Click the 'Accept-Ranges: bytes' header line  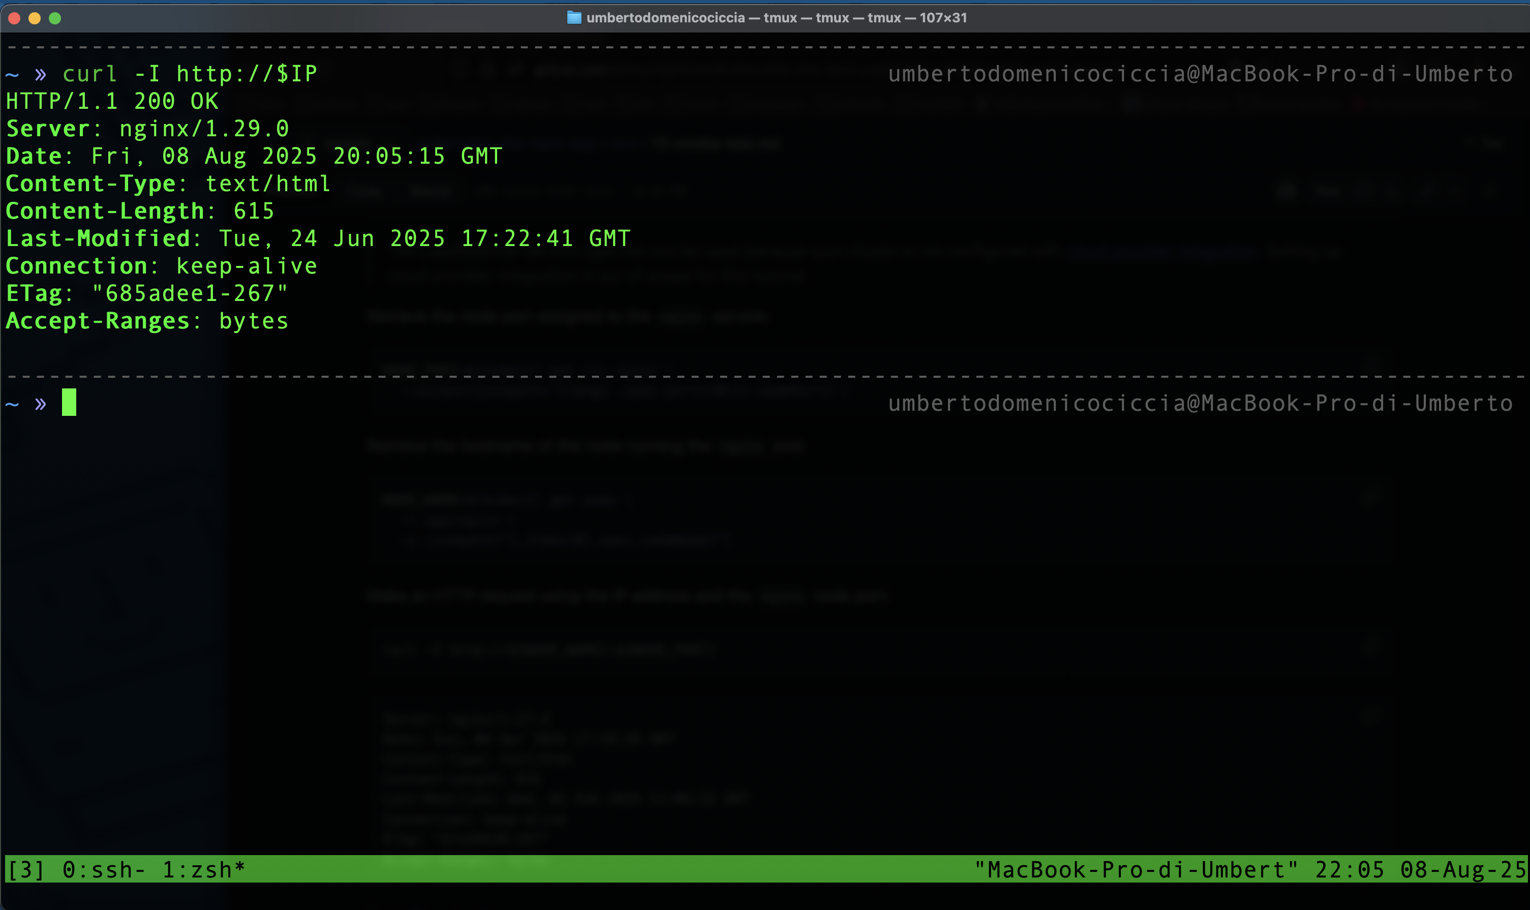click(147, 321)
